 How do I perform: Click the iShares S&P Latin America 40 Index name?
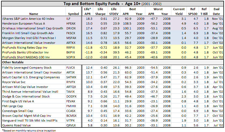pos(28,19)
